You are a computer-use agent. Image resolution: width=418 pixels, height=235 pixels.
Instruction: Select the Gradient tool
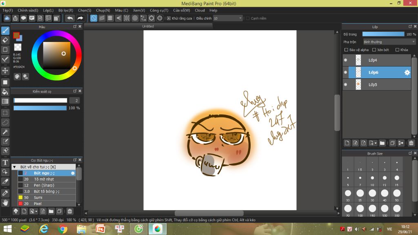5,101
